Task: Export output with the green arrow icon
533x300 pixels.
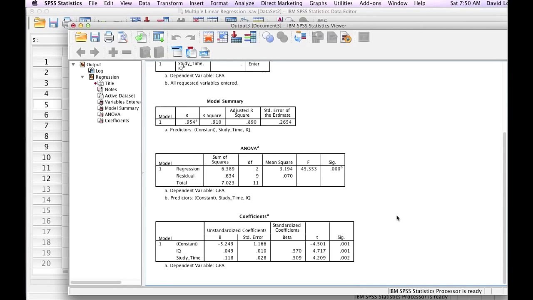Action: coord(141,37)
